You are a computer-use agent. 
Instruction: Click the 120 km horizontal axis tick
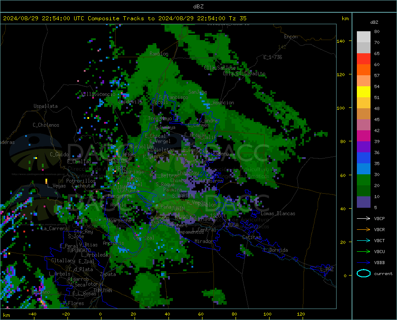click(301, 314)
